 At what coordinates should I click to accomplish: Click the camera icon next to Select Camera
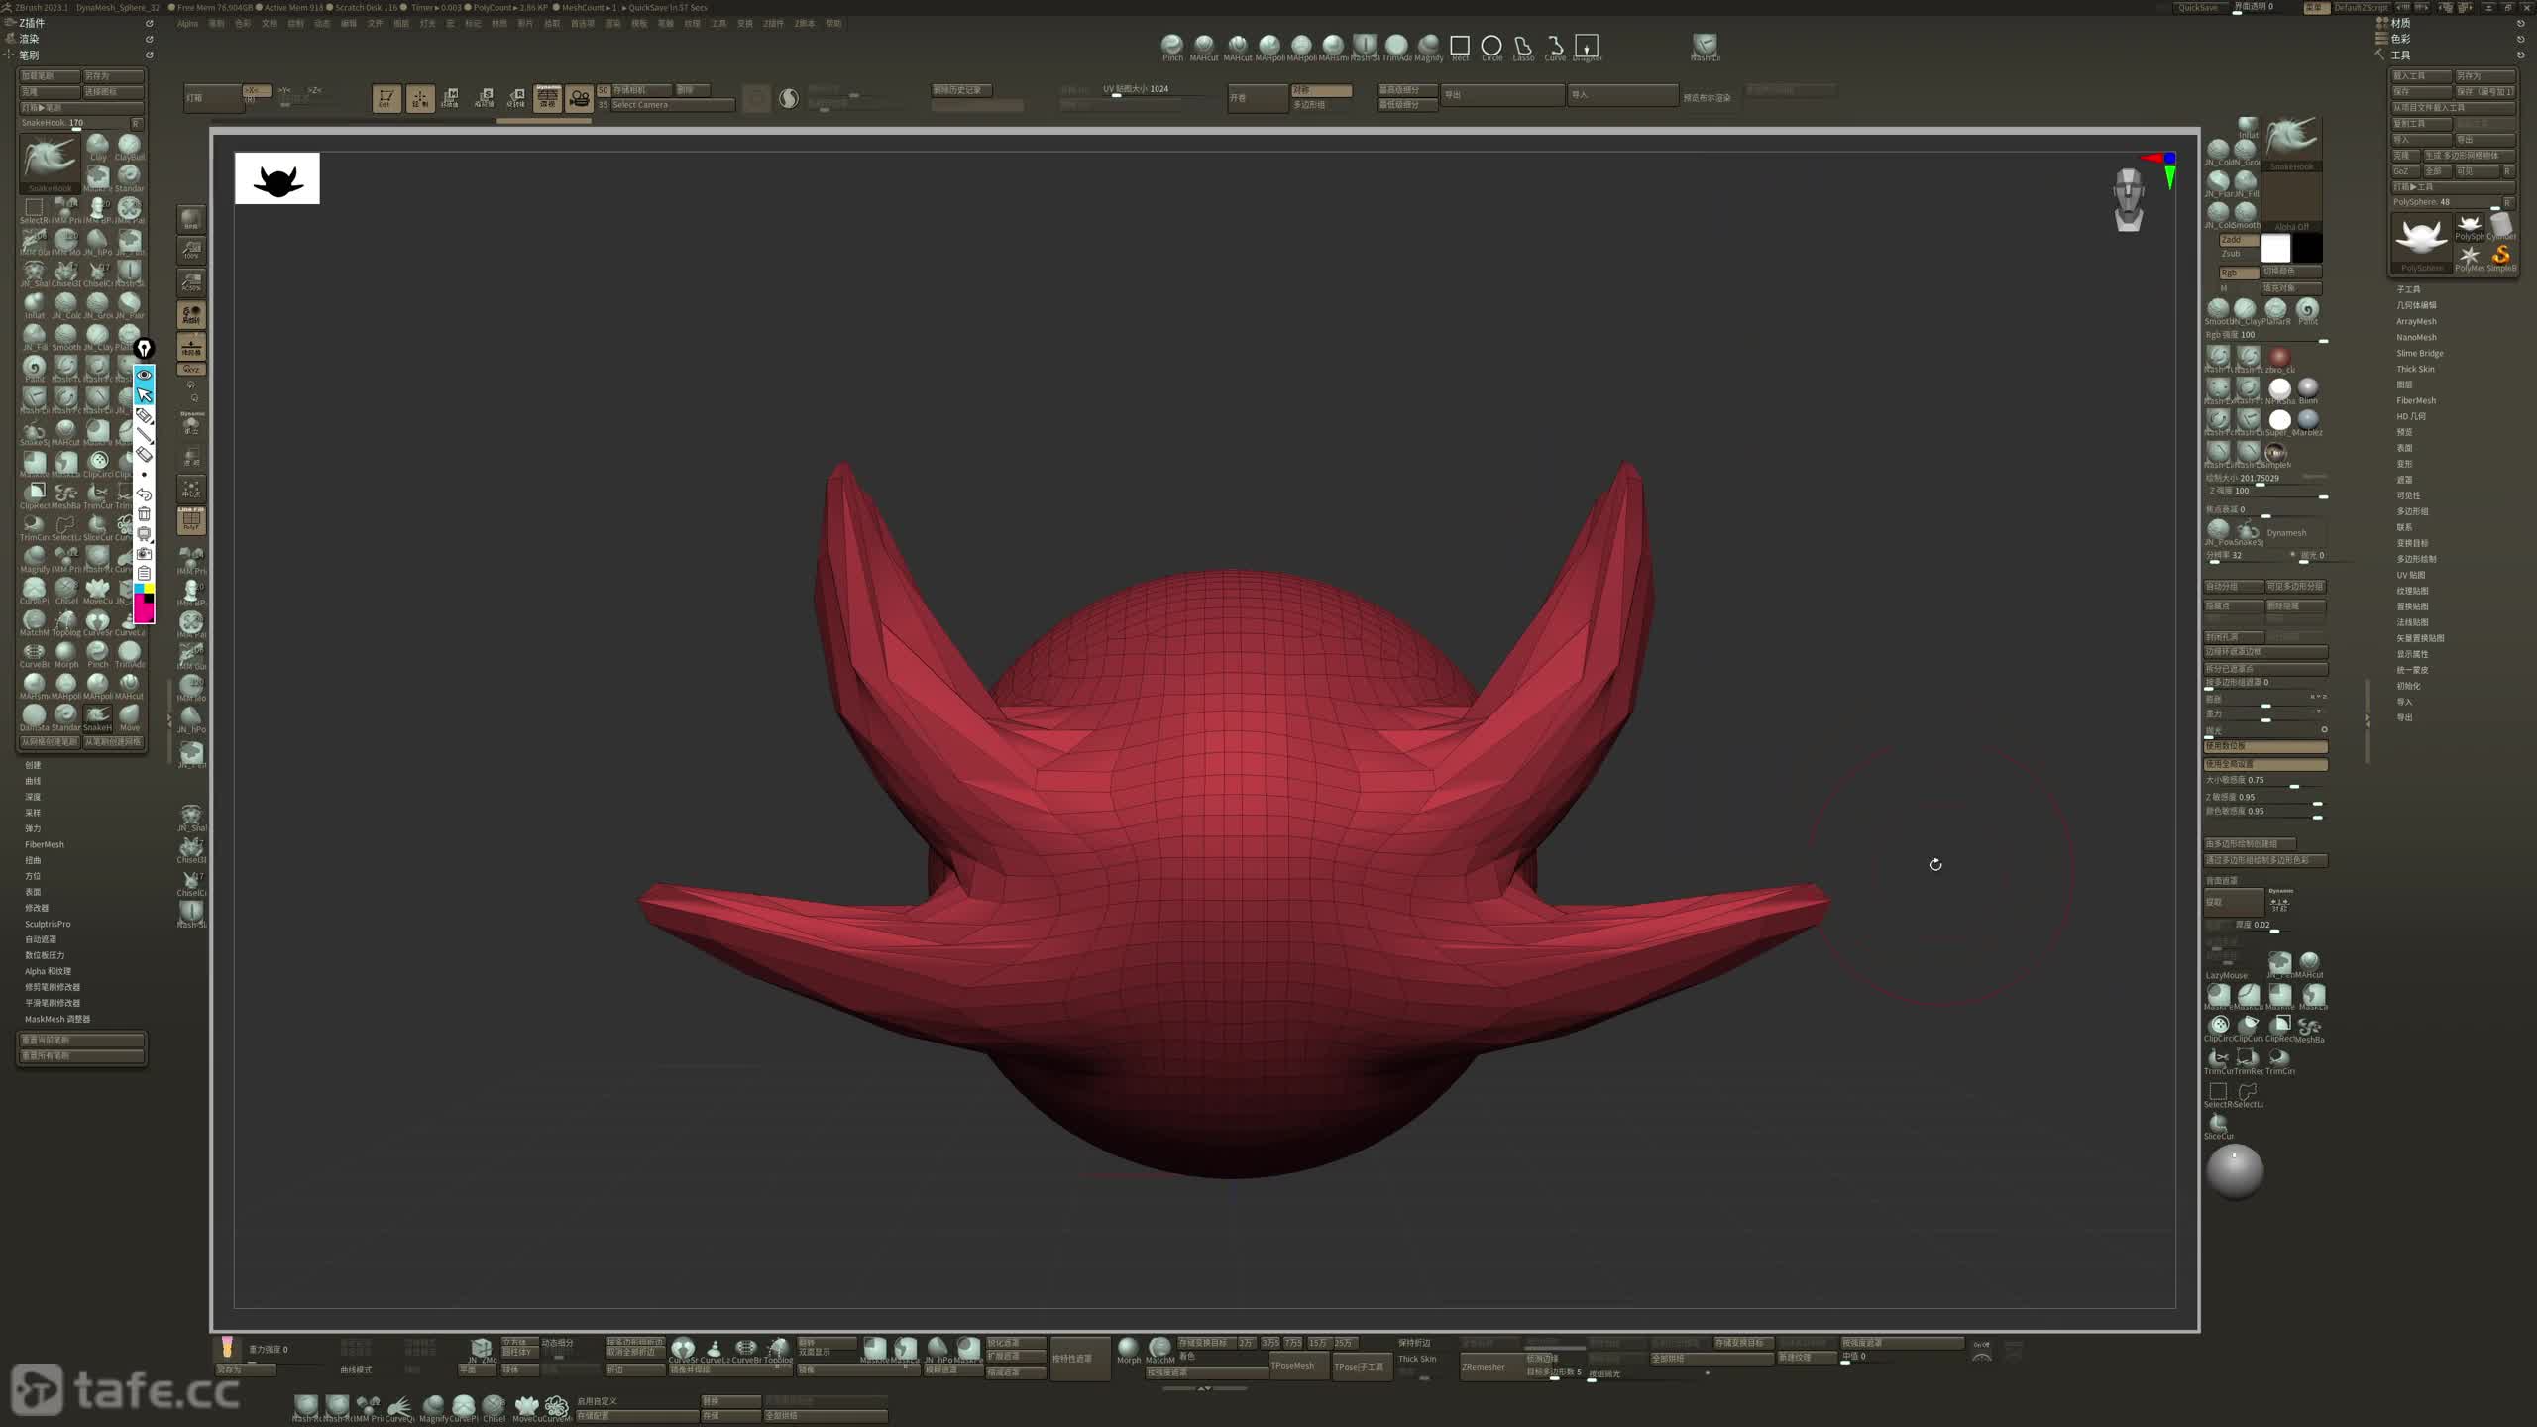579,98
